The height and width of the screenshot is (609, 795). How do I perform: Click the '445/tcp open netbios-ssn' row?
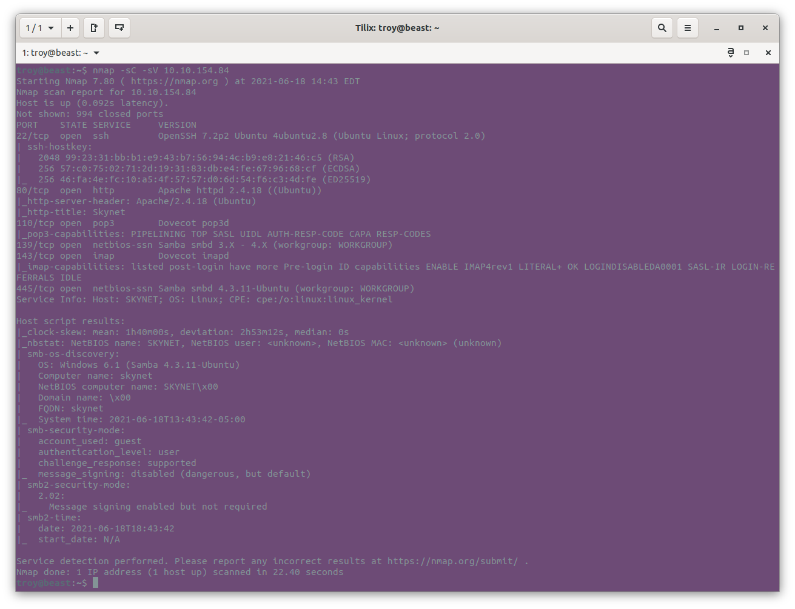216,288
